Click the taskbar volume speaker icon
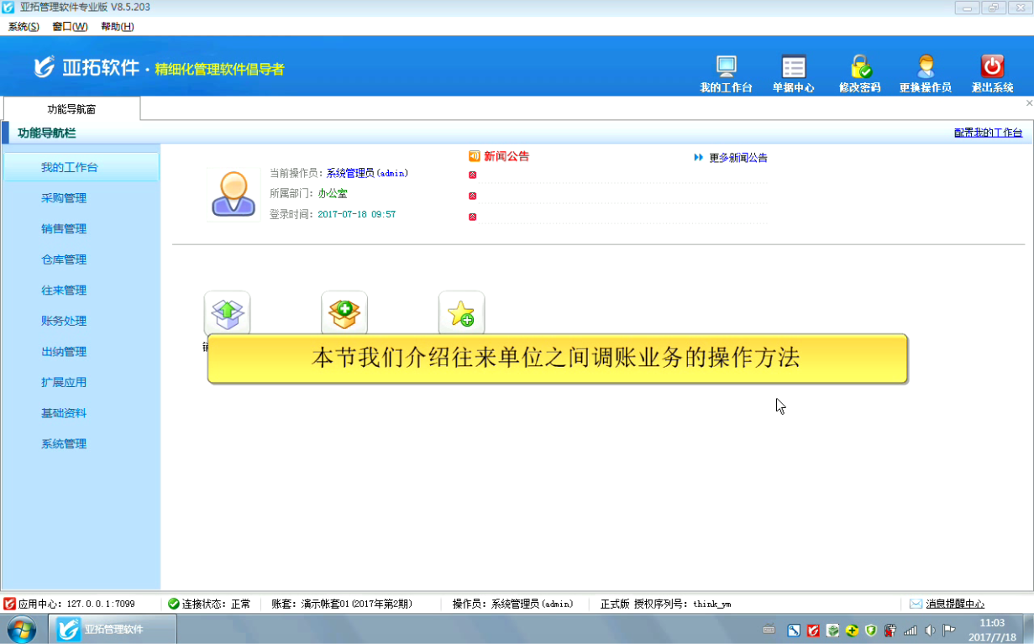The height and width of the screenshot is (644, 1034). [x=930, y=630]
